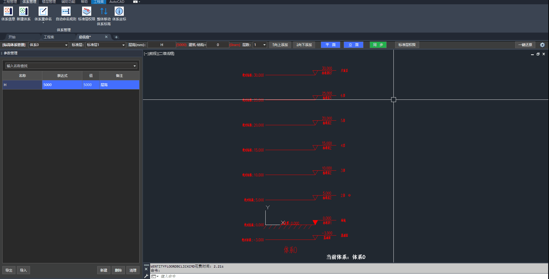
Task: Switch to the 工程集 document tab
Action: (x=49, y=37)
